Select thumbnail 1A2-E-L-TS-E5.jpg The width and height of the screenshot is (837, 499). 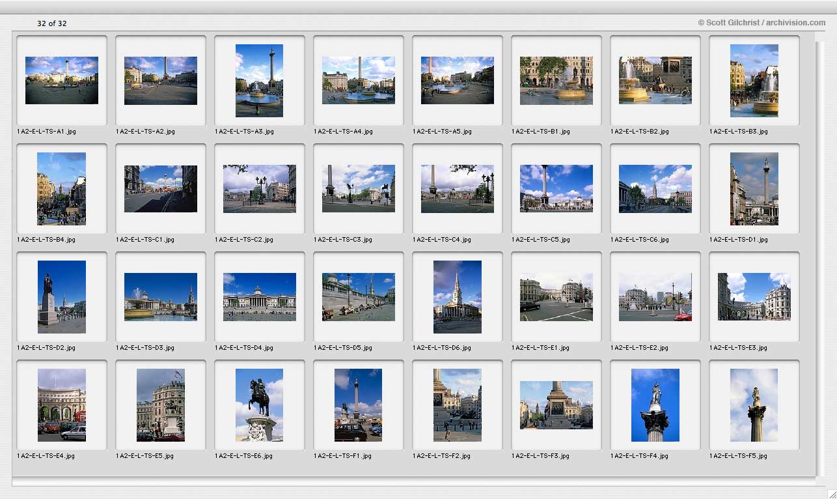pos(161,405)
